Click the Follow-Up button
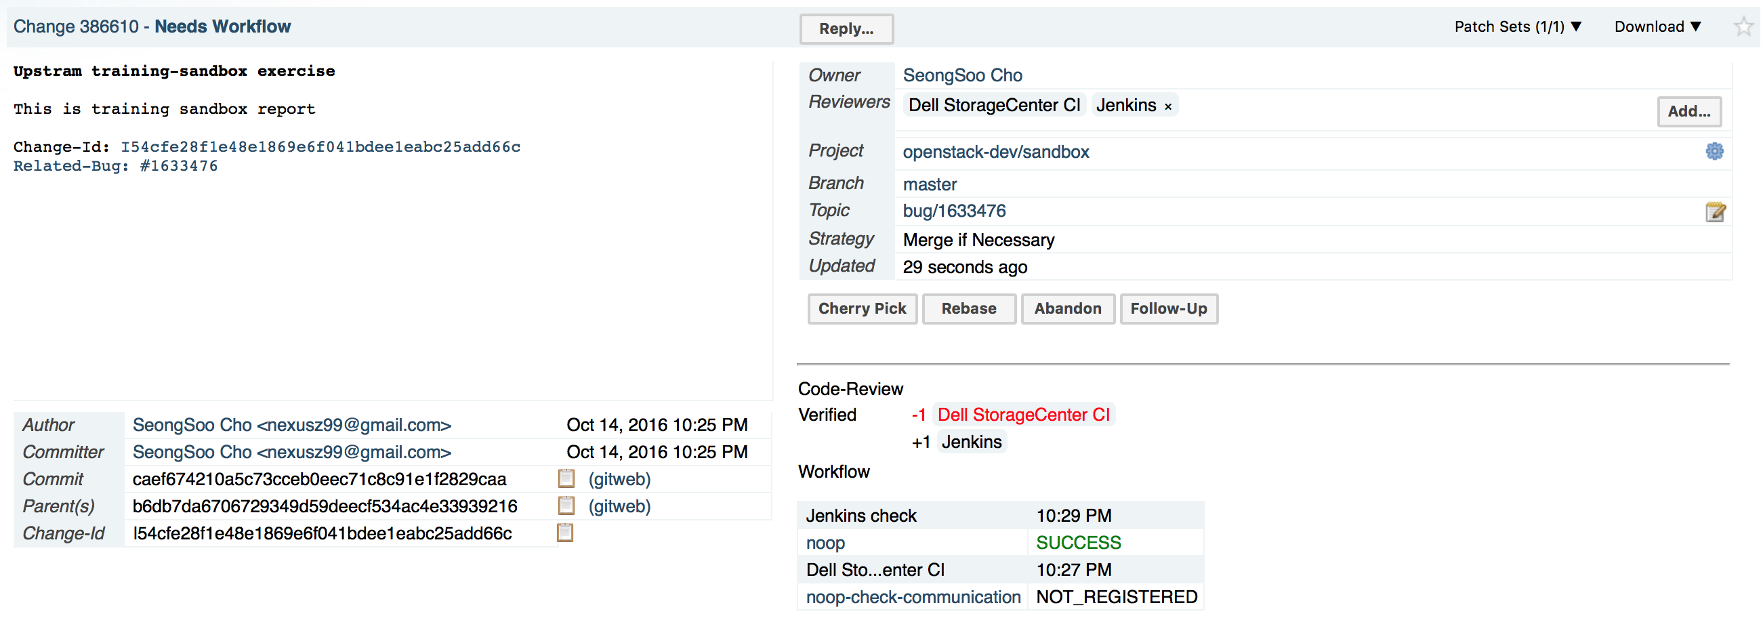The height and width of the screenshot is (618, 1763). click(x=1169, y=310)
